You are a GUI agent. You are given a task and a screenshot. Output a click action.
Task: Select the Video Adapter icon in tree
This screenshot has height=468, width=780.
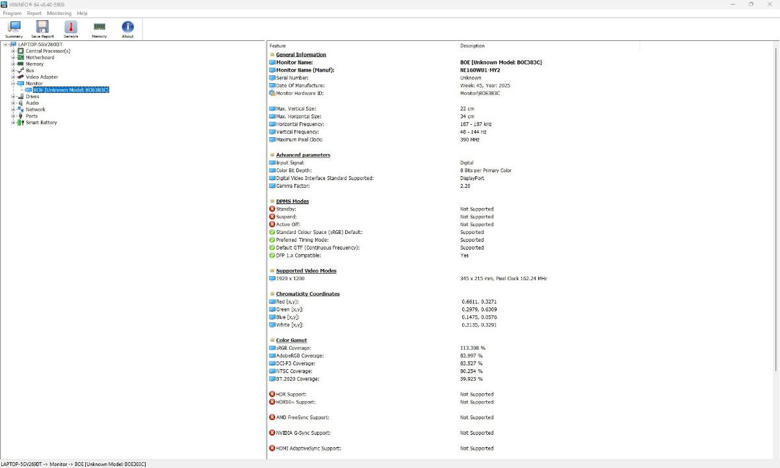[x=20, y=77]
